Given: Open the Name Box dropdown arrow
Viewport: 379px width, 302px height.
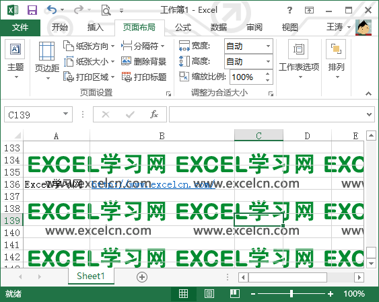Looking at the screenshot, I should (66, 114).
